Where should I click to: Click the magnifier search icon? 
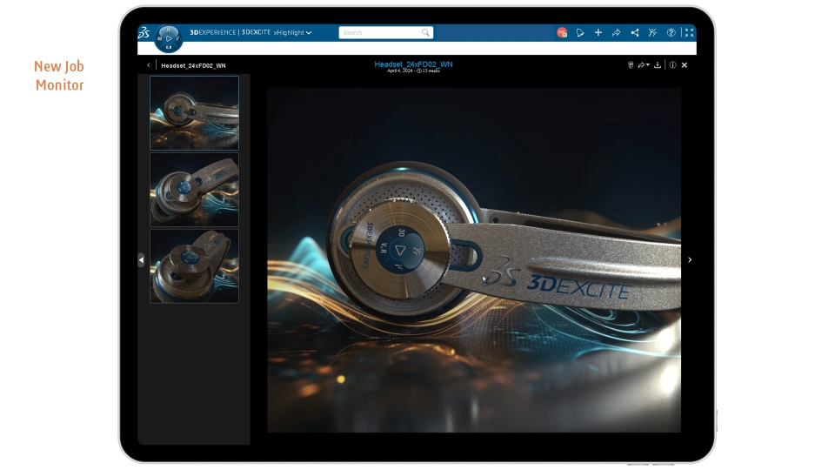point(425,32)
